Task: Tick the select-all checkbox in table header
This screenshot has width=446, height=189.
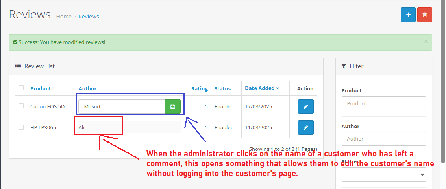Action: click(21, 88)
